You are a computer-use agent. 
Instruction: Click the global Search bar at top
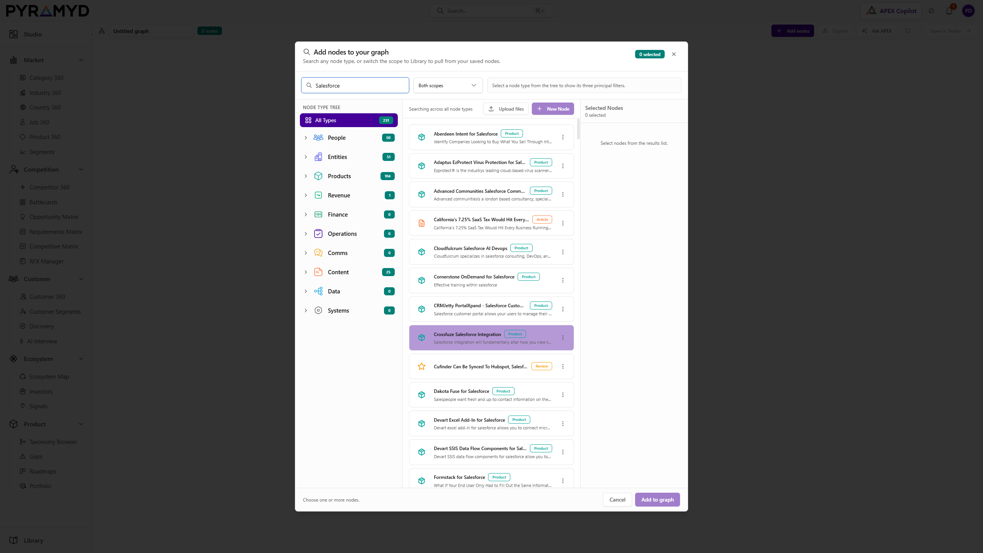pos(491,11)
